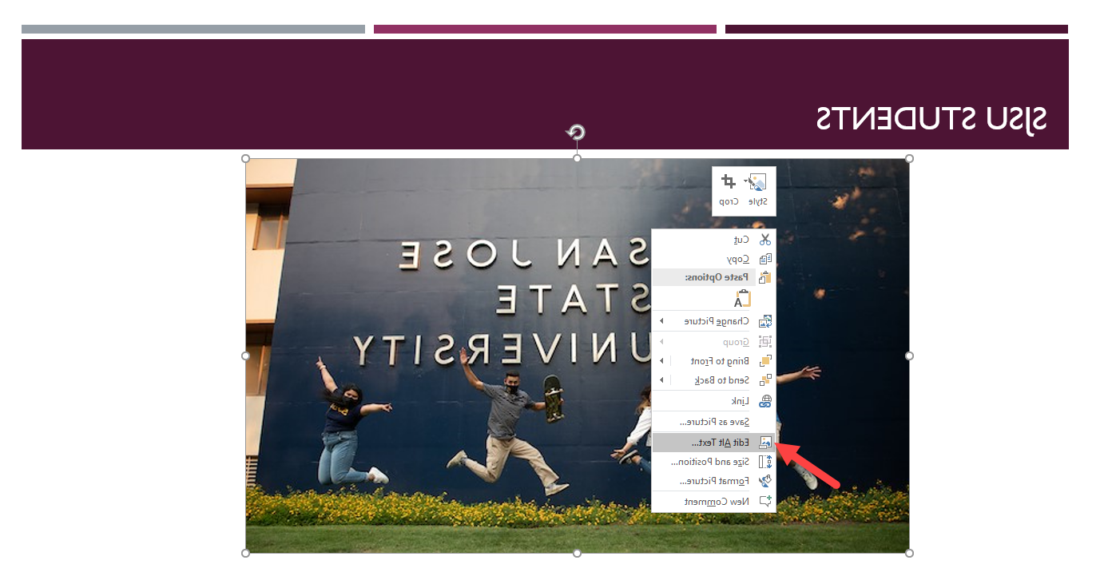Click the top-left corner resize handle
The image size is (1096, 580).
[x=246, y=158]
